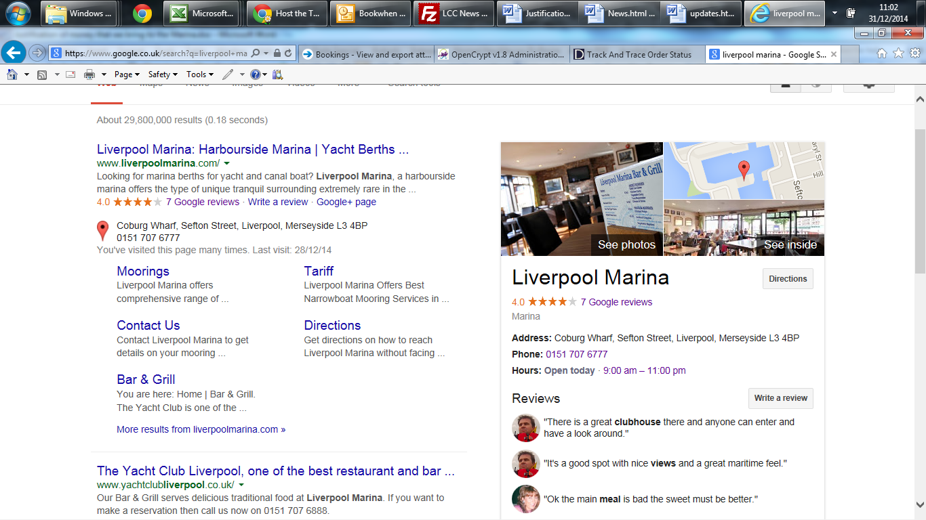Switch to Bookings - View and export tab

tap(365, 54)
